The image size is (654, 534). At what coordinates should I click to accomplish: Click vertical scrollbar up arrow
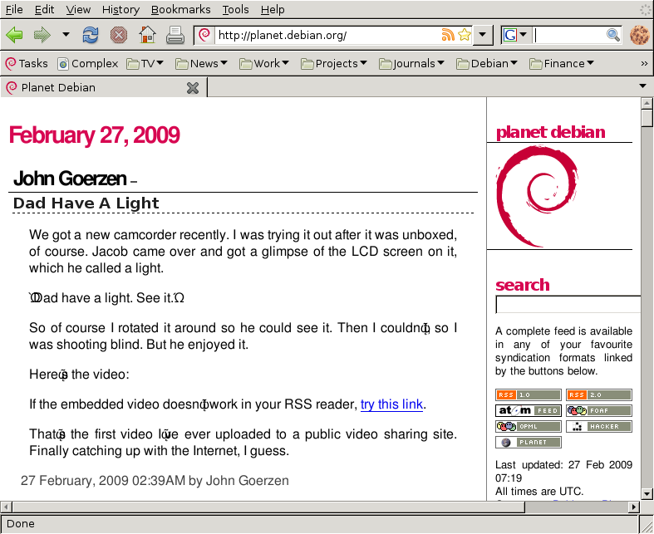coord(647,103)
